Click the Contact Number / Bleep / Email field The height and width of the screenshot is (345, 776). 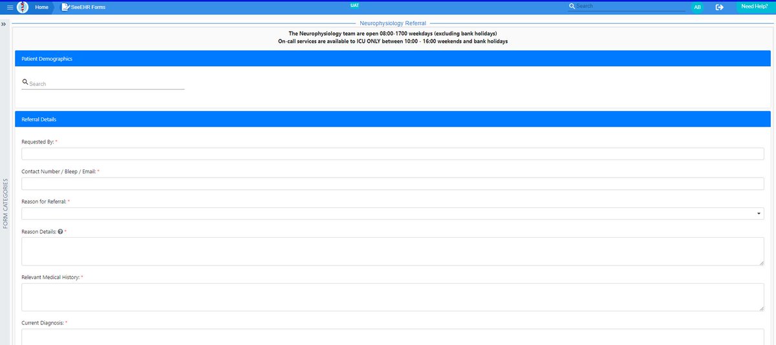pos(393,183)
